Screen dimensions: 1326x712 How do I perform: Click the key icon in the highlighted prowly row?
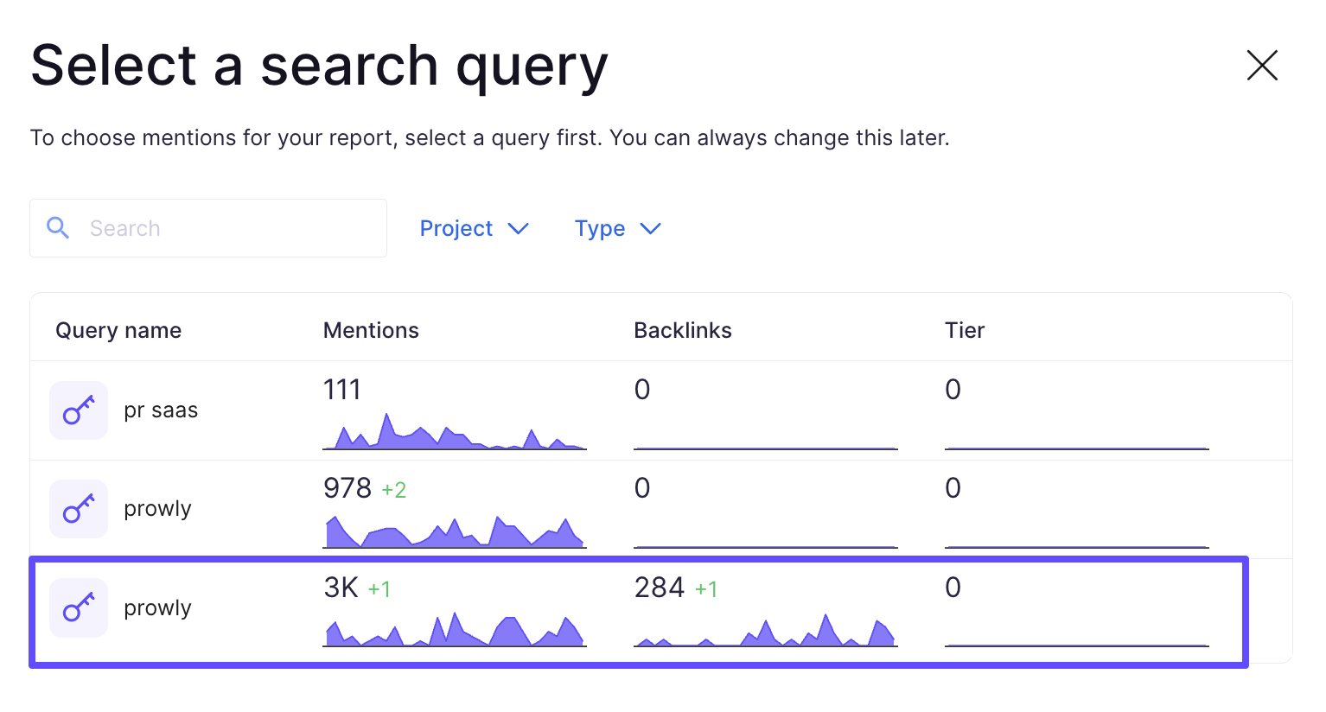[78, 607]
